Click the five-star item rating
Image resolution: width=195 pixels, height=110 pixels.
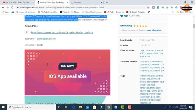pyautogui.click(x=140, y=26)
